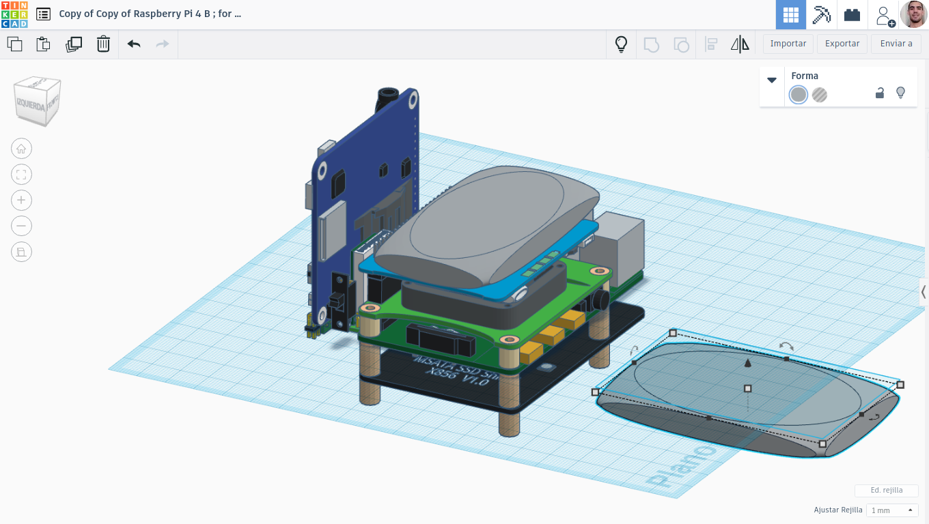Viewport: 929px width, 524px height.
Task: Click the Enviar a button
Action: pos(896,44)
